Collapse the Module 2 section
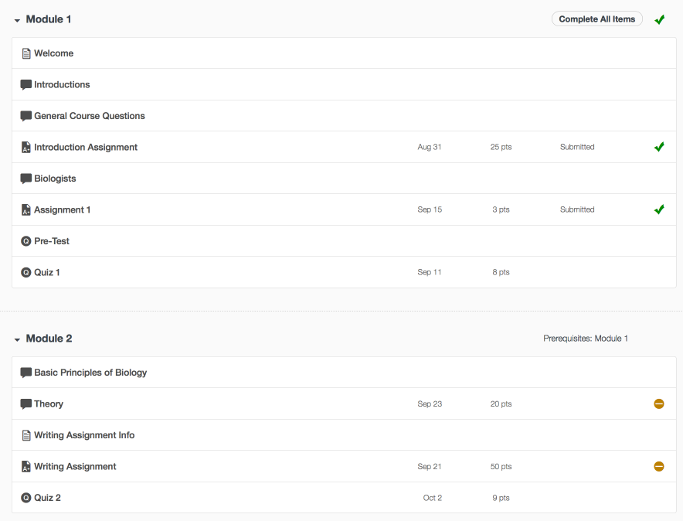This screenshot has height=521, width=683. coord(19,338)
